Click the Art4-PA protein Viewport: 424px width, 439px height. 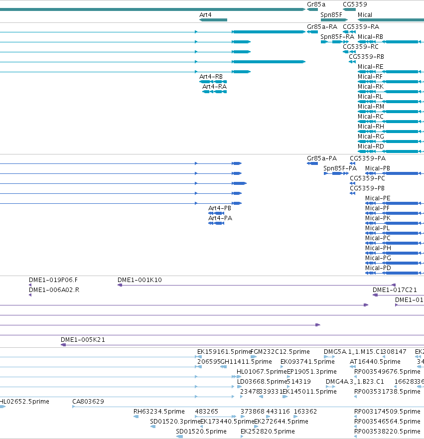216,223
